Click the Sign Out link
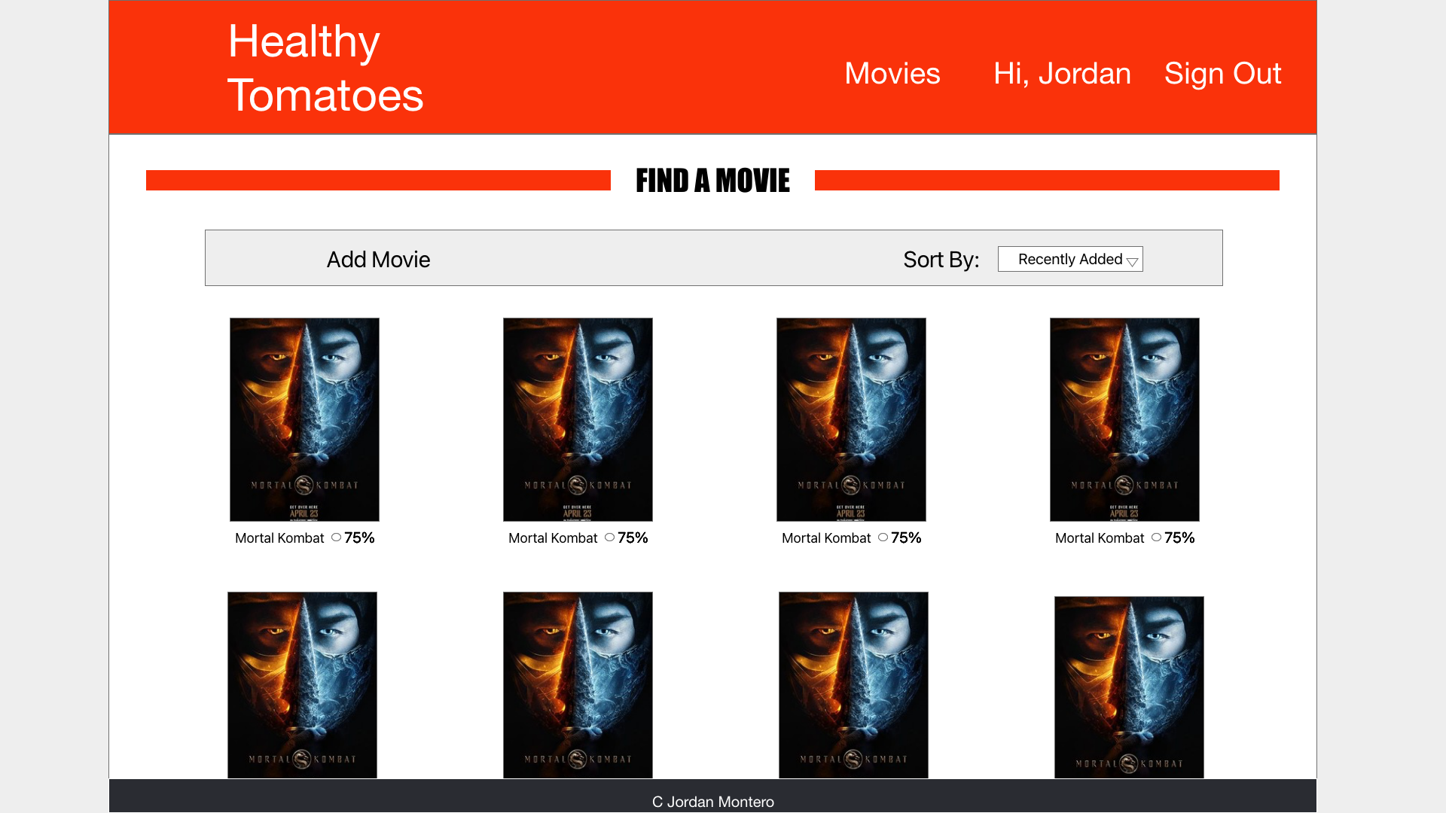 tap(1222, 74)
